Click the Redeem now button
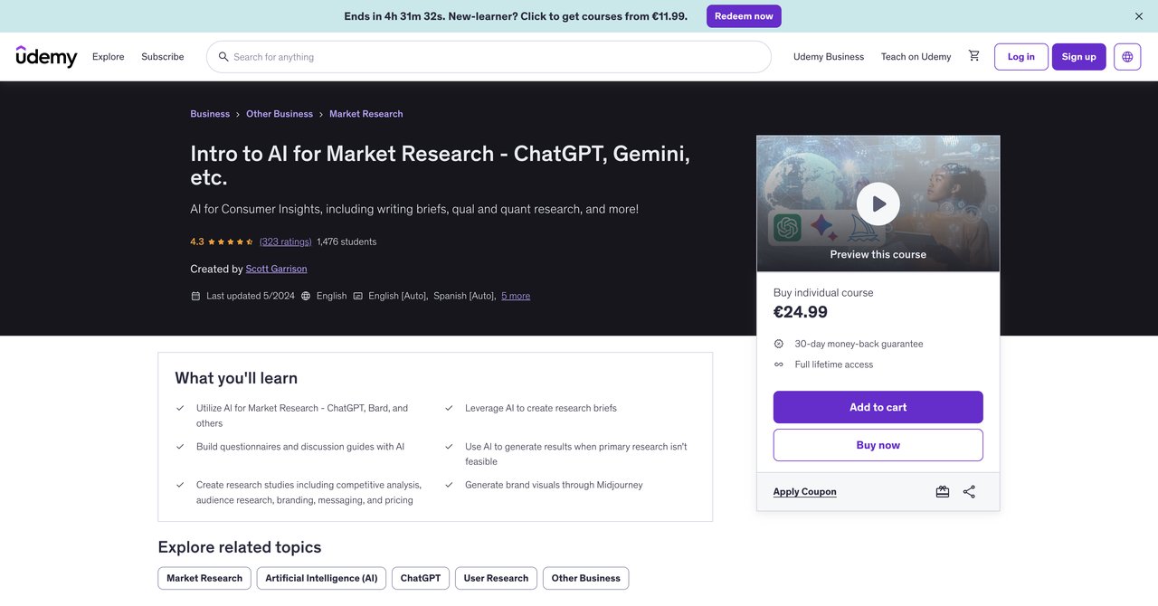1158x606 pixels. pyautogui.click(x=744, y=16)
